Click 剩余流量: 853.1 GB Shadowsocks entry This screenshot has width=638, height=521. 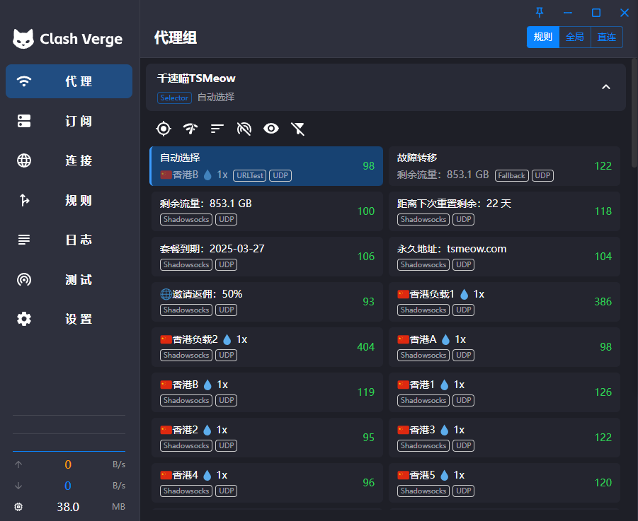click(x=267, y=211)
